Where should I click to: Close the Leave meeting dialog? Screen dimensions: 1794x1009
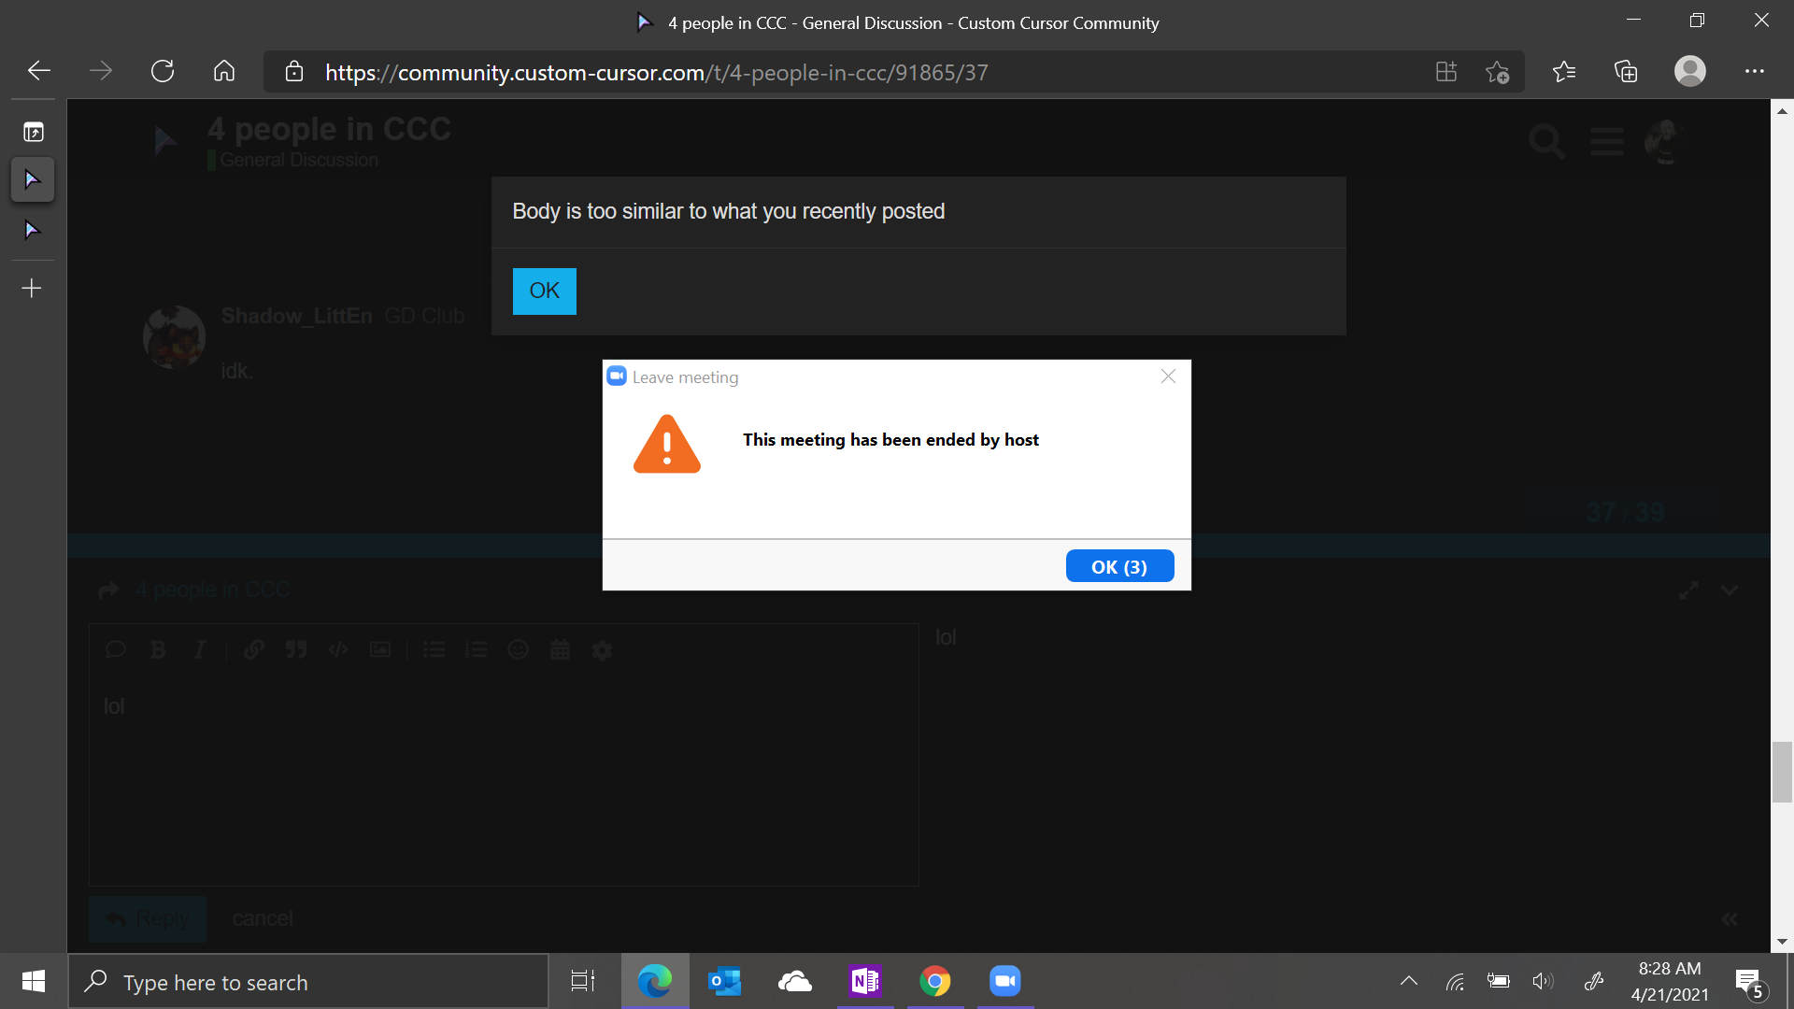pyautogui.click(x=1168, y=377)
